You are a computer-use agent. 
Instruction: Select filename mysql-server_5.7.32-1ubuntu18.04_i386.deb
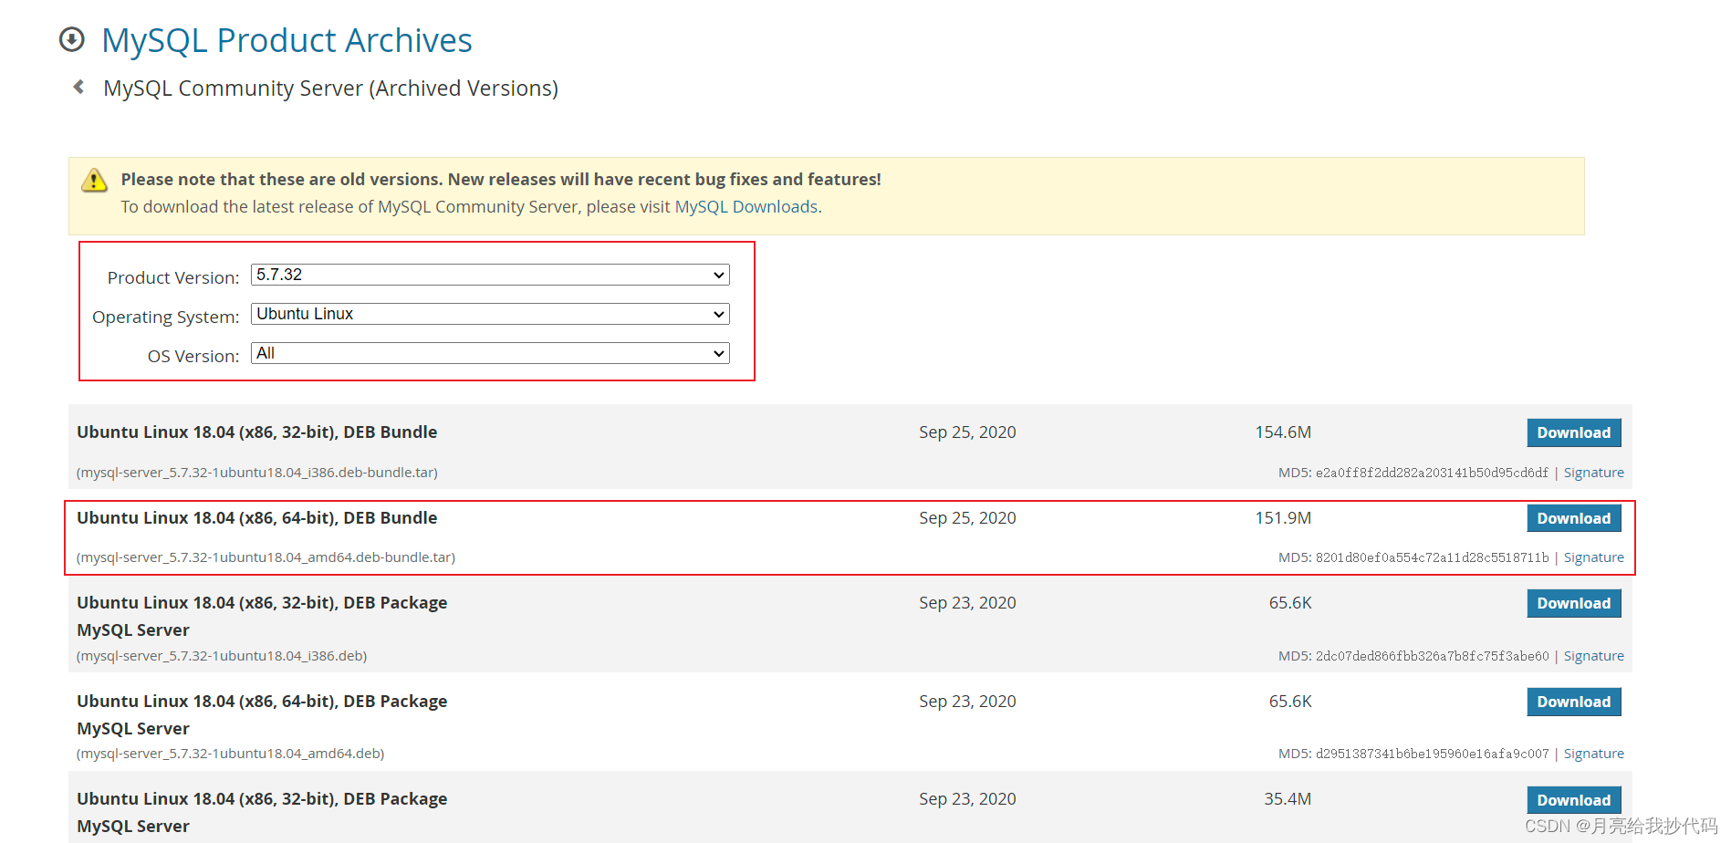(222, 656)
